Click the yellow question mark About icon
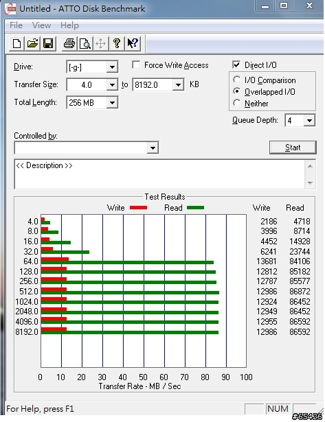 coord(117,43)
